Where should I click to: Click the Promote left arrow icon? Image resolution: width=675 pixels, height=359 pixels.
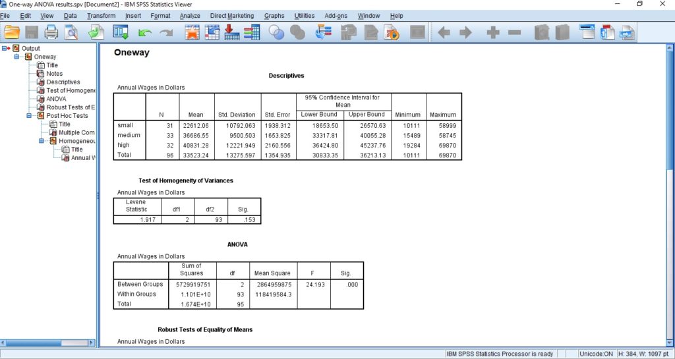tap(444, 33)
